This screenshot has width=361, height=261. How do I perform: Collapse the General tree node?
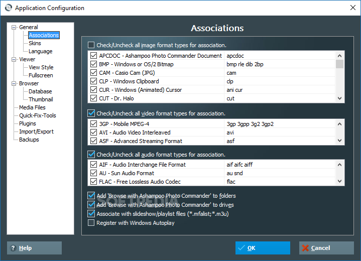[x=14, y=27]
